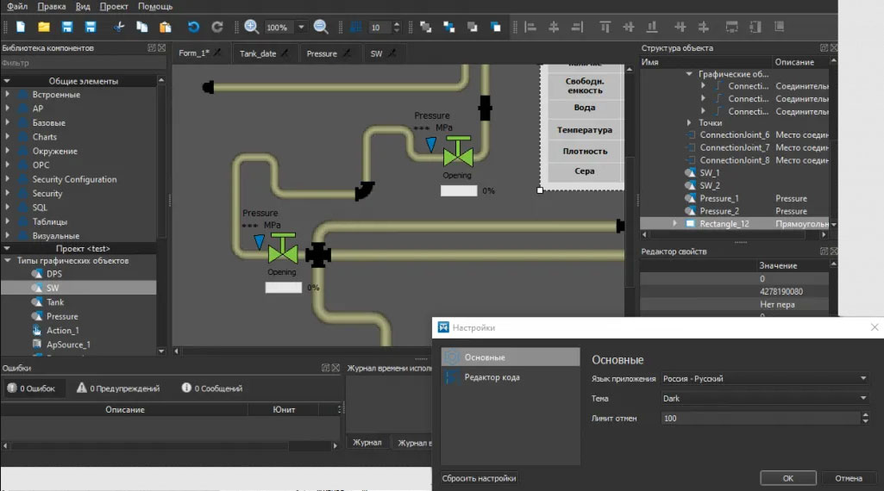
Task: Open the zoom percentage dropdown
Action: coord(301,28)
